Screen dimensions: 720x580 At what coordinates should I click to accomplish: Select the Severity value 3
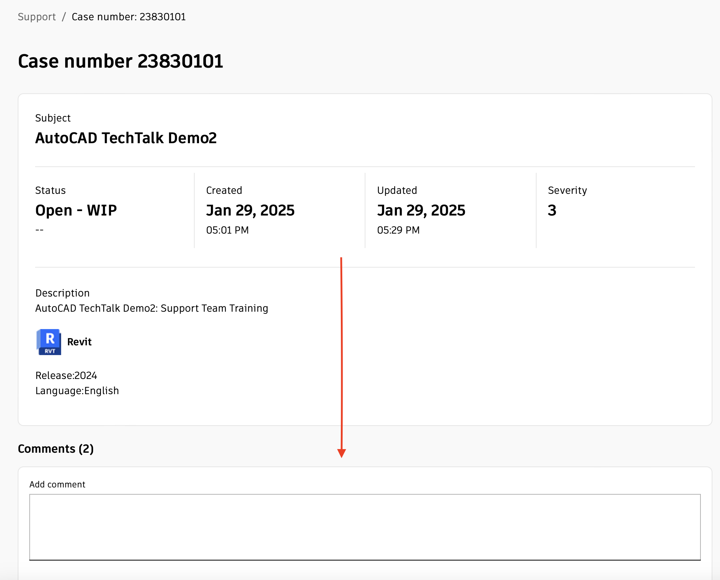click(552, 210)
